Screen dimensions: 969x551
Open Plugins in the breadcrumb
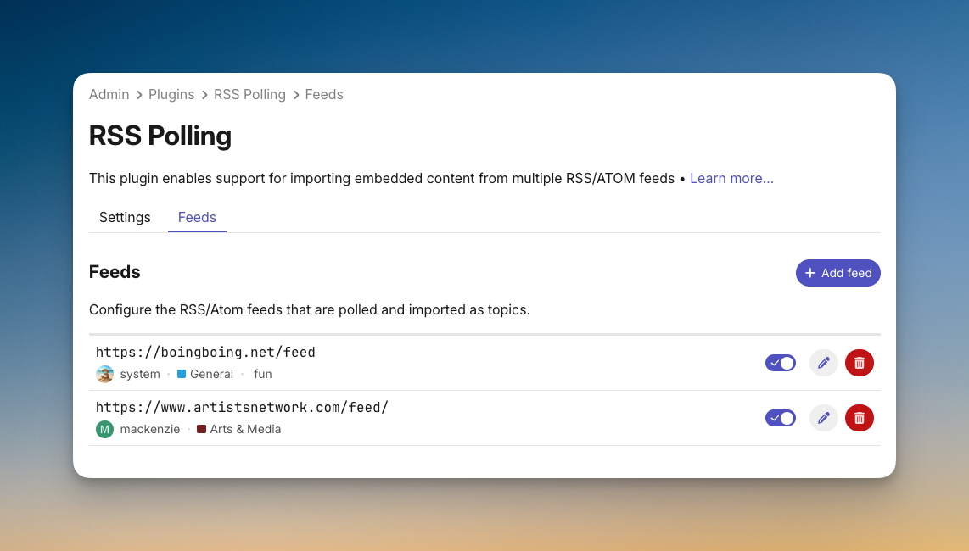click(x=171, y=94)
